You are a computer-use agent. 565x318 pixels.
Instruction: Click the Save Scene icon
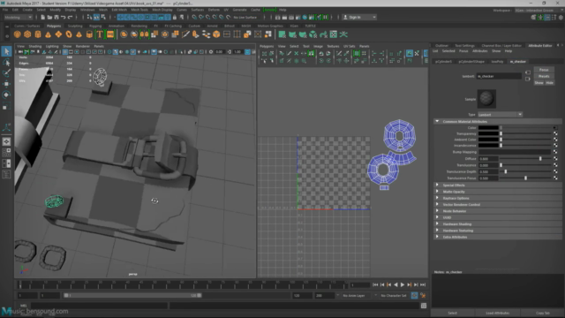click(x=56, y=17)
